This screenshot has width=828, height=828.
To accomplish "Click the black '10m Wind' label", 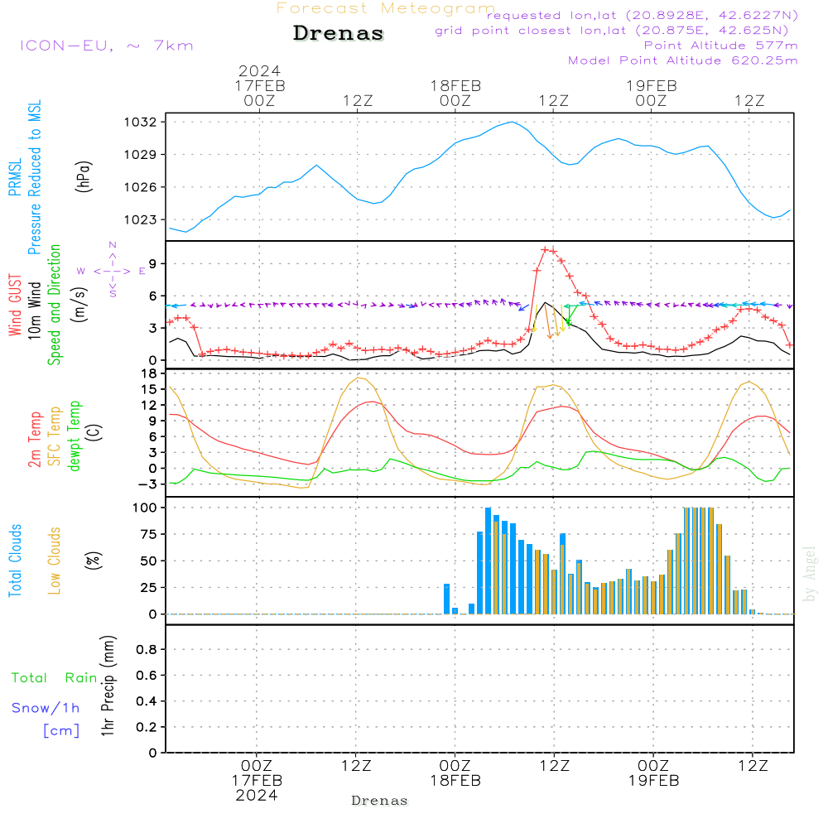I will point(34,310).
